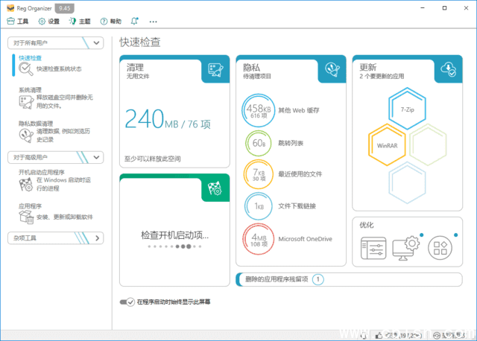Click the 清理 broom icon on cleanup card

click(x=211, y=71)
